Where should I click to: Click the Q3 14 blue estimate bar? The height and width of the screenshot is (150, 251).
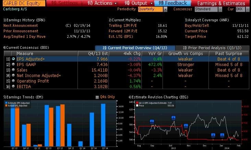tap(103, 125)
